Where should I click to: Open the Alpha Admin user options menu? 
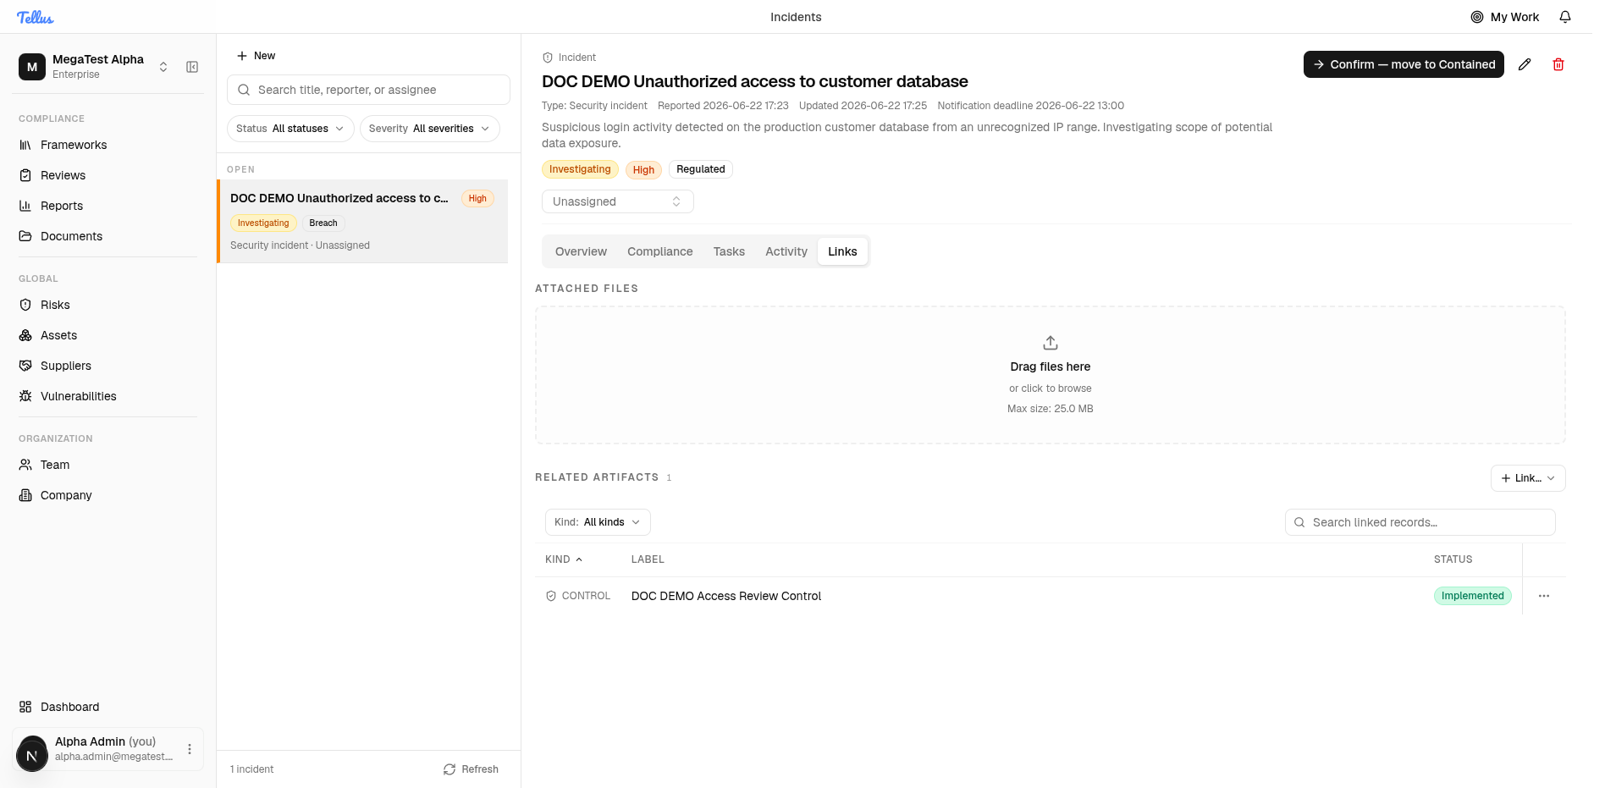pyautogui.click(x=190, y=749)
